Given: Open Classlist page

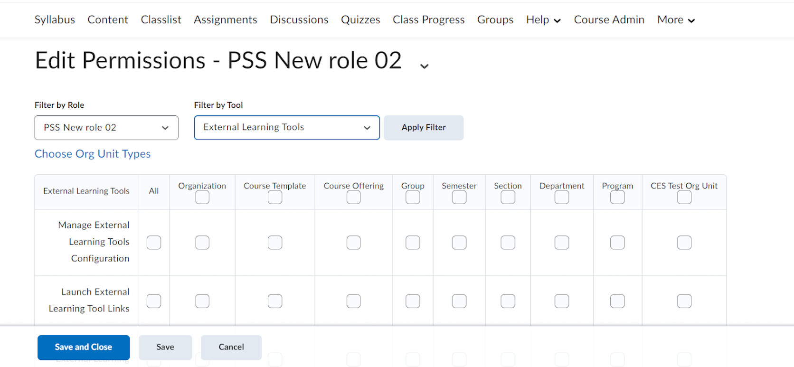Looking at the screenshot, I should point(161,19).
